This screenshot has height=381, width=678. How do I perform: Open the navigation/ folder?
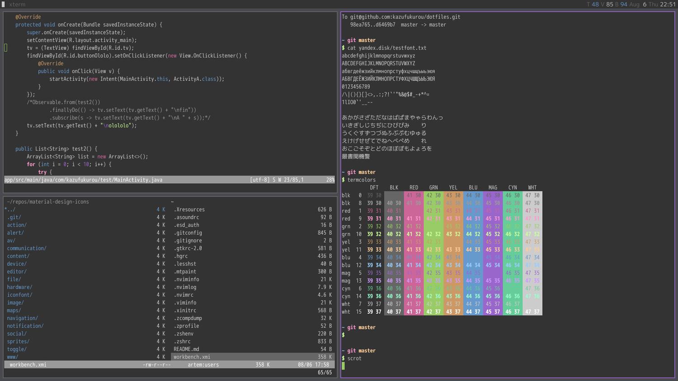click(x=22, y=318)
